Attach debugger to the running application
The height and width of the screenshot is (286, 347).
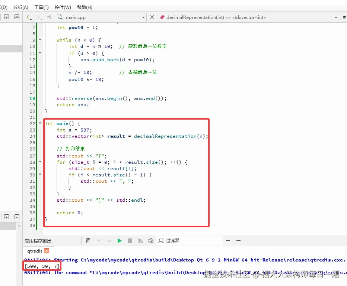click(140, 241)
